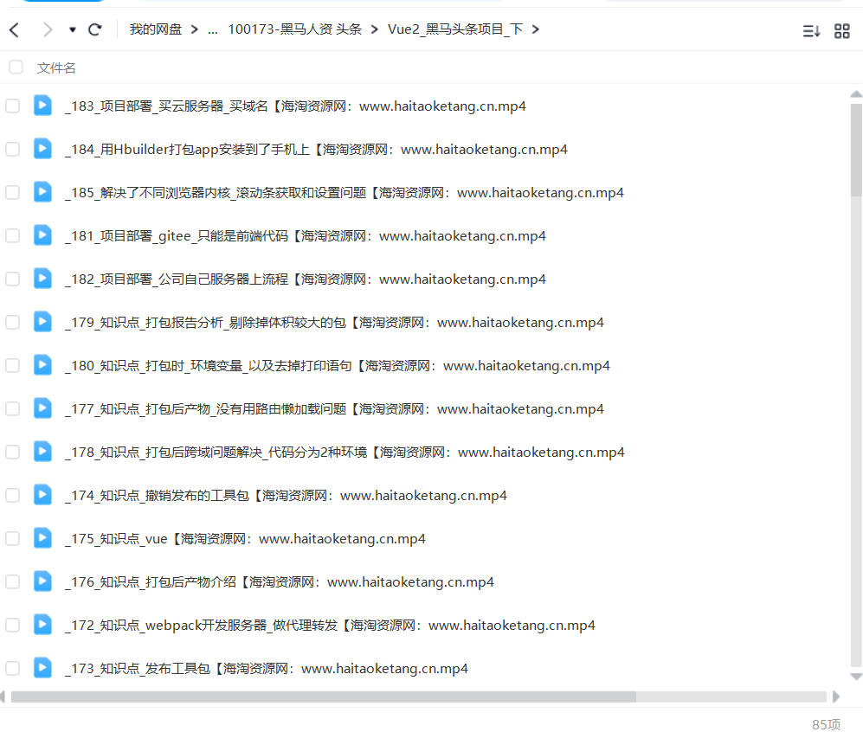The height and width of the screenshot is (732, 863).
Task: Click video icon of _180_知识点_打包时 file
Action: tap(42, 364)
